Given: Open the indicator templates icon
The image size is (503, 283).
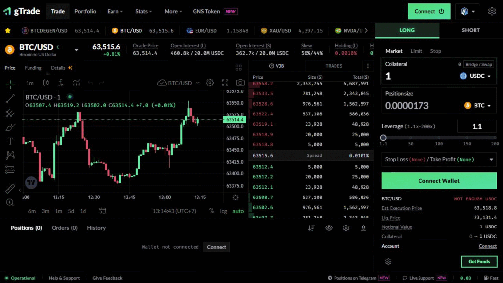Looking at the screenshot, I should tap(76, 83).
